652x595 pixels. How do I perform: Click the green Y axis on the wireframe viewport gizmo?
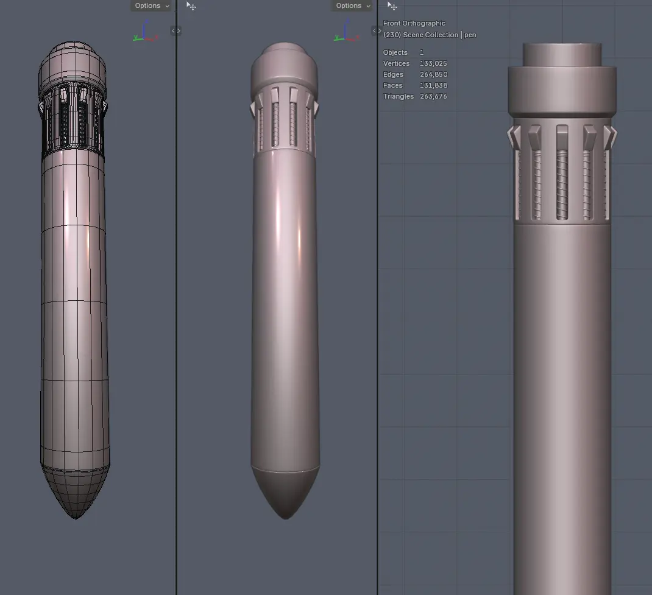click(136, 38)
